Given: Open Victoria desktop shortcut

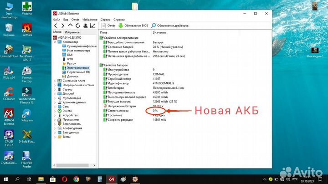Looking at the screenshot, I should pos(27,9).
